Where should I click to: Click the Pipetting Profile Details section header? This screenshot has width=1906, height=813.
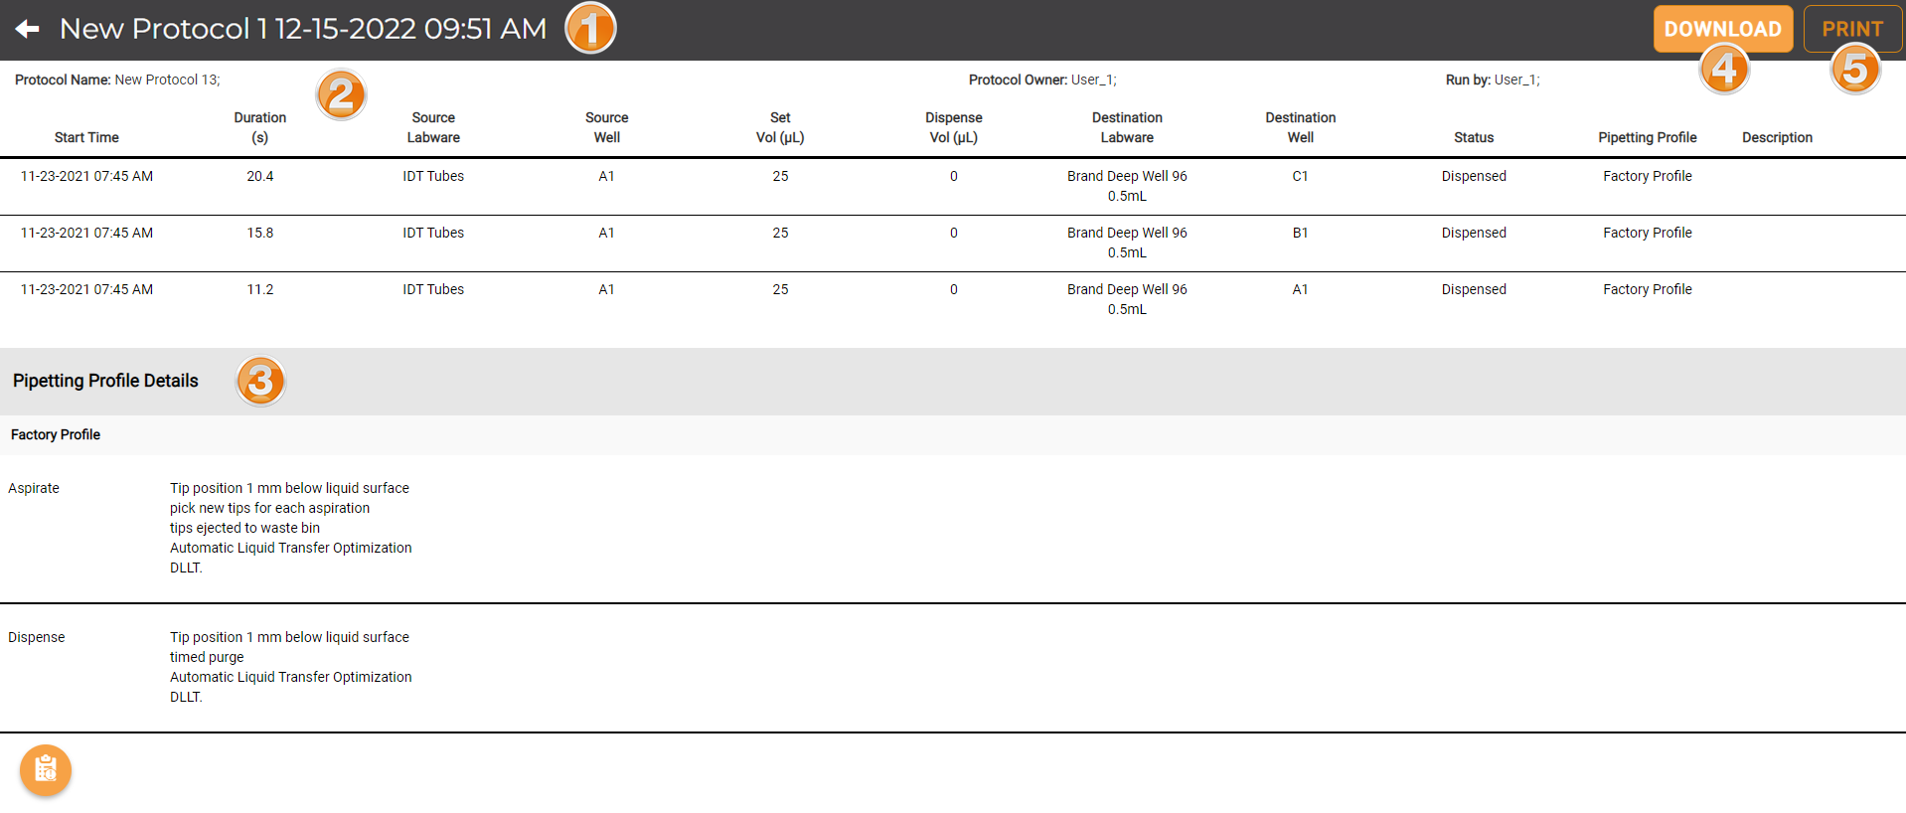(105, 382)
